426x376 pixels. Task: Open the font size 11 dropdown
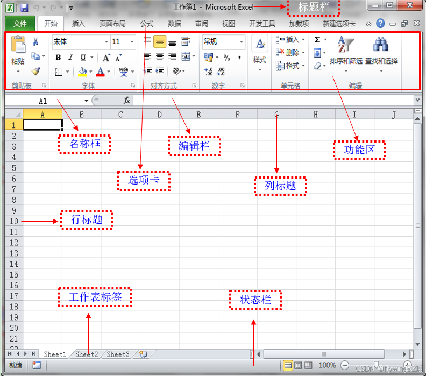click(132, 42)
